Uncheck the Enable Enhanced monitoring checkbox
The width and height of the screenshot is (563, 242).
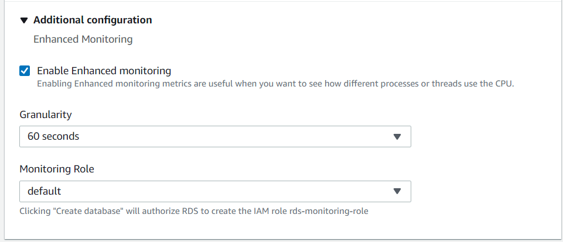[x=25, y=71]
